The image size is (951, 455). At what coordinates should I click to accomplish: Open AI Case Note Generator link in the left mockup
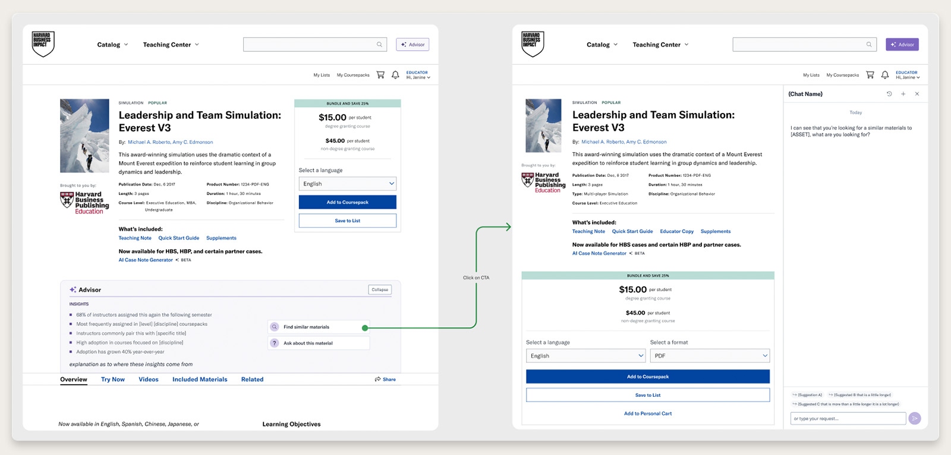pos(146,260)
